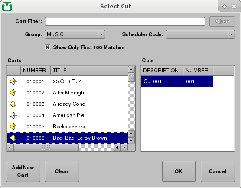
Task: Click carts list vertical scrollbar up arrow
Action: (x=131, y=69)
